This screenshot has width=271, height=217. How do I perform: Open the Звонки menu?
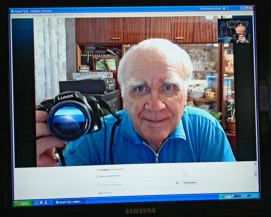(x=49, y=15)
